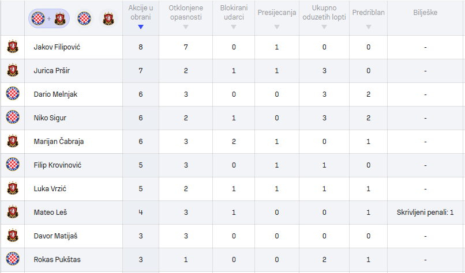Click Filip Krovinović's Hajduk crest icon
The height and width of the screenshot is (273, 465).
(x=13, y=164)
